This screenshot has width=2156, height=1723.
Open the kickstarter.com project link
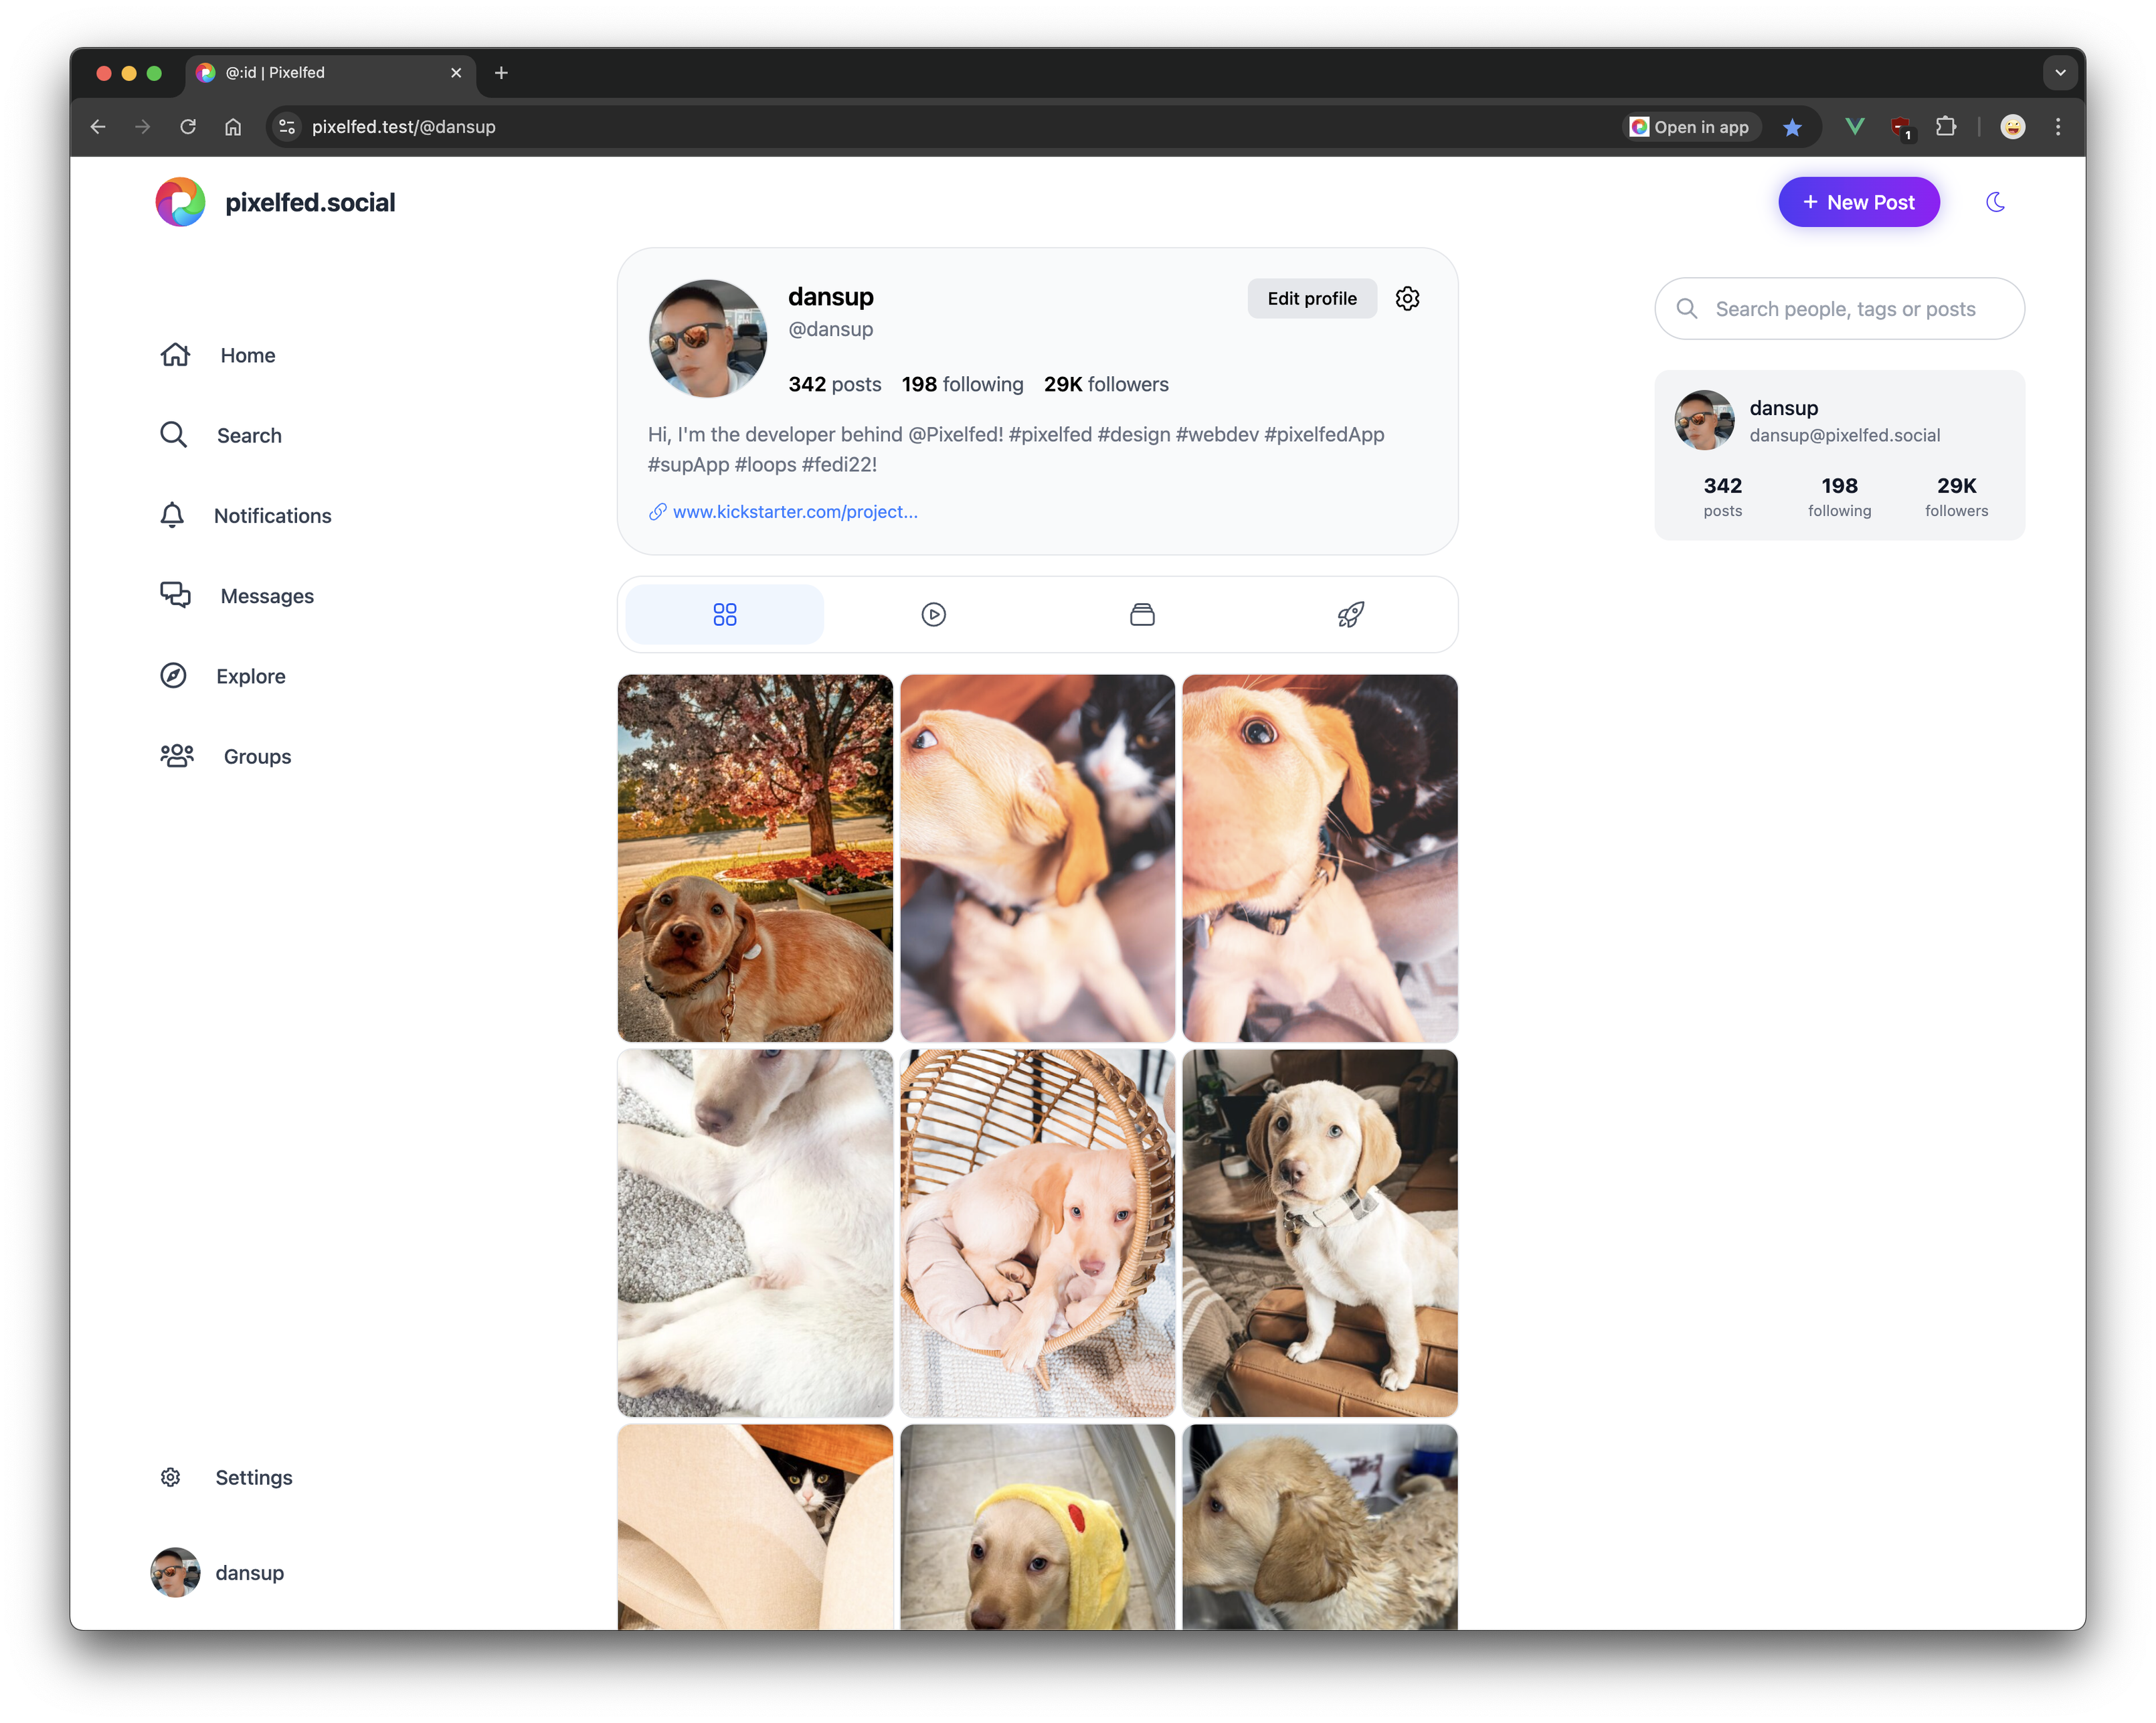pyautogui.click(x=794, y=511)
